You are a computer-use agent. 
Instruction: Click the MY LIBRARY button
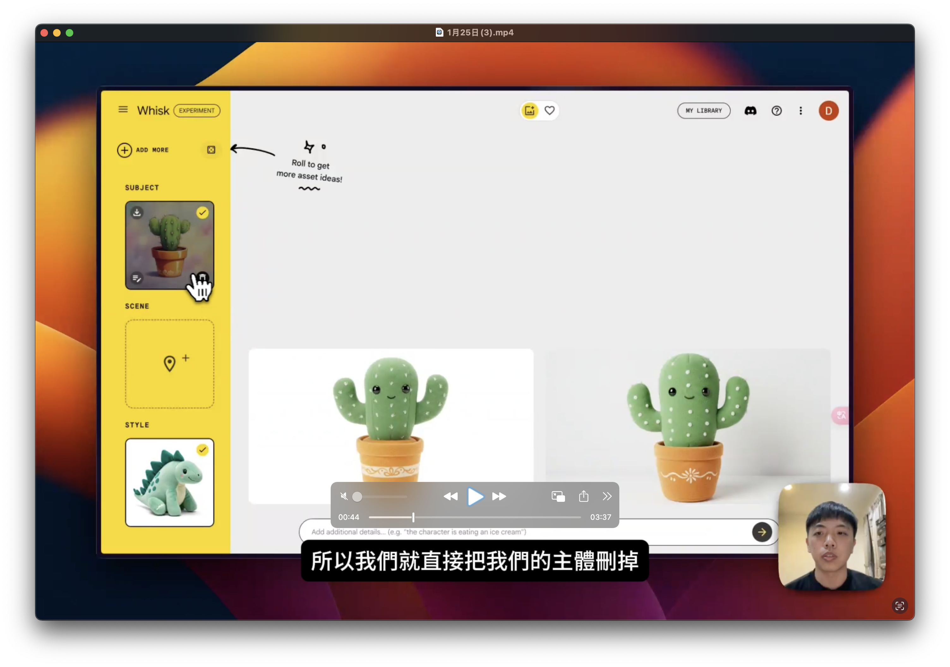tap(703, 111)
